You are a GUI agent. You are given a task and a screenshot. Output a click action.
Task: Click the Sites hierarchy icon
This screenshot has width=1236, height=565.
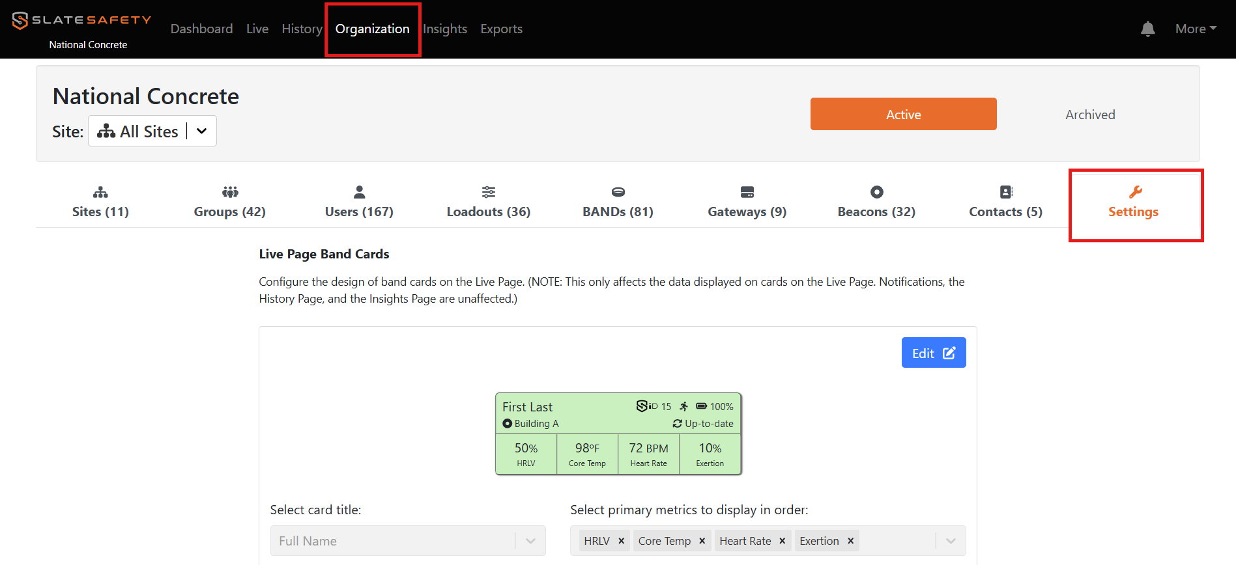(x=100, y=192)
